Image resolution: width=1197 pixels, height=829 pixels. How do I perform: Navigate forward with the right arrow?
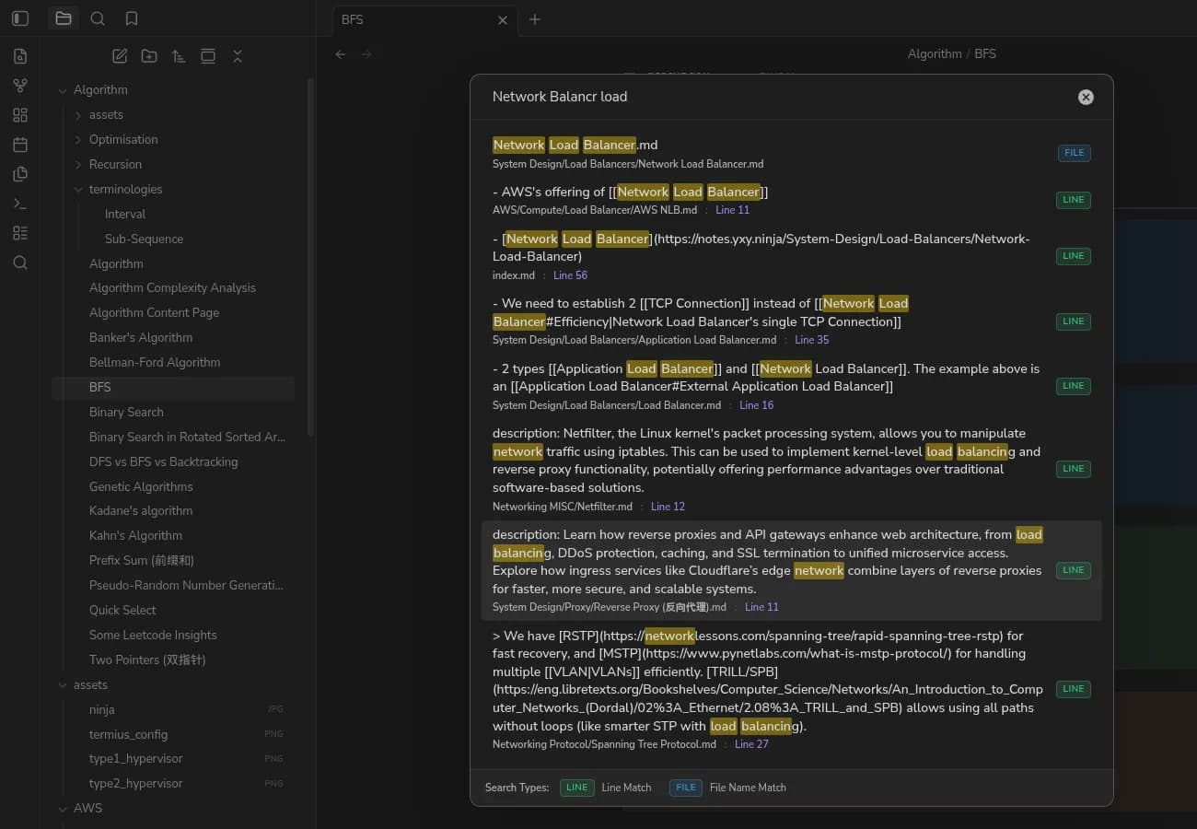click(366, 54)
